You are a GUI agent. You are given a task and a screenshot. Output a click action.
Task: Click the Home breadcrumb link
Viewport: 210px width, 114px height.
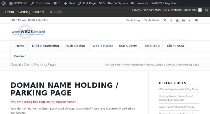tap(126, 65)
